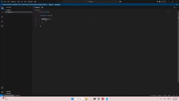
Task: Change file encoding UTF-8
Action: [165, 95]
